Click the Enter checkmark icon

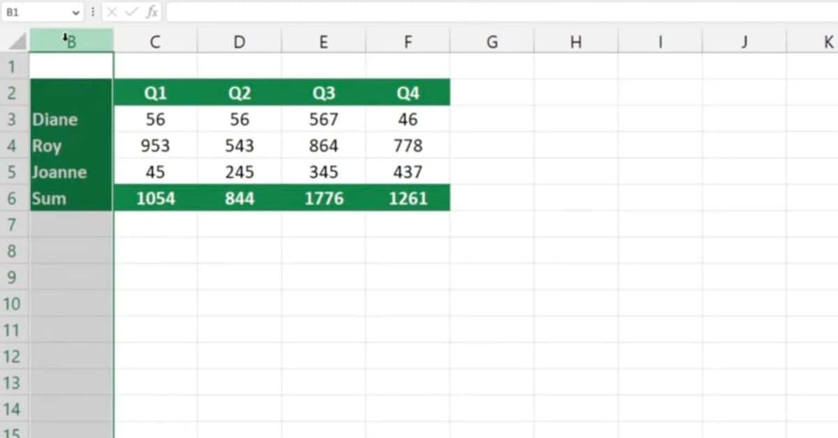[131, 11]
